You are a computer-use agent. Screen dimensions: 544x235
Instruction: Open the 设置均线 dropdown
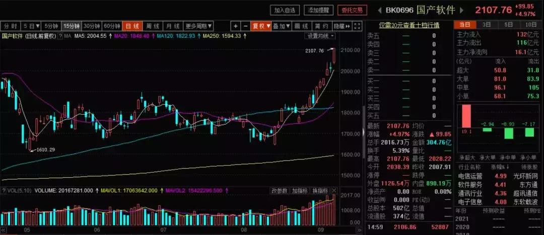click(320, 36)
